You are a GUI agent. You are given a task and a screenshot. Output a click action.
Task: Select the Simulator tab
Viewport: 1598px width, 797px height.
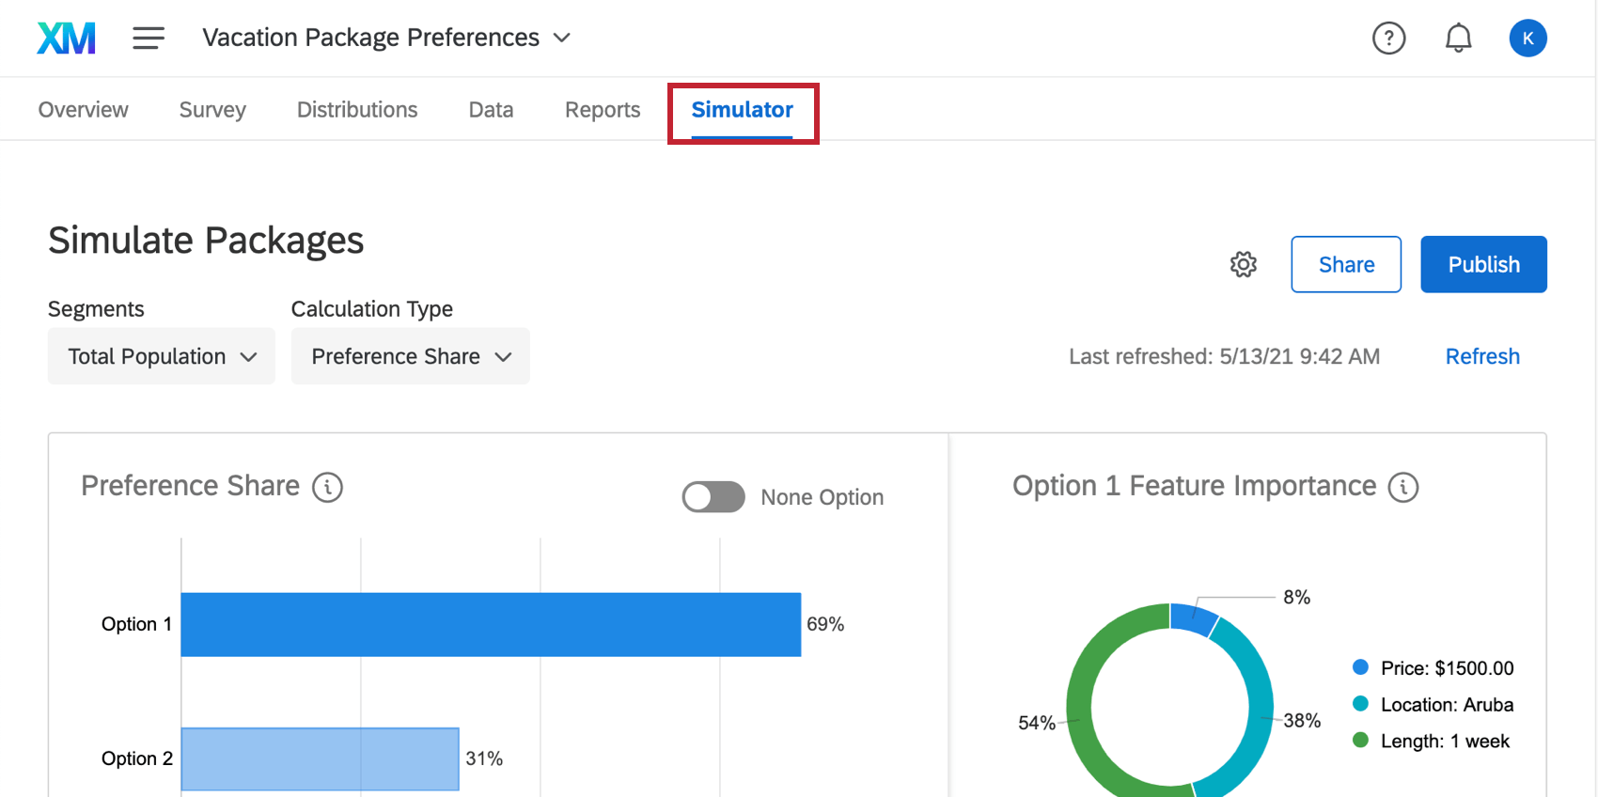coord(743,110)
